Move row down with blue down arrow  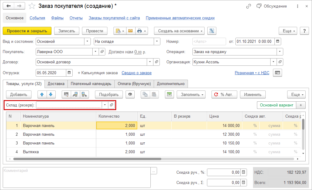(x=51, y=94)
